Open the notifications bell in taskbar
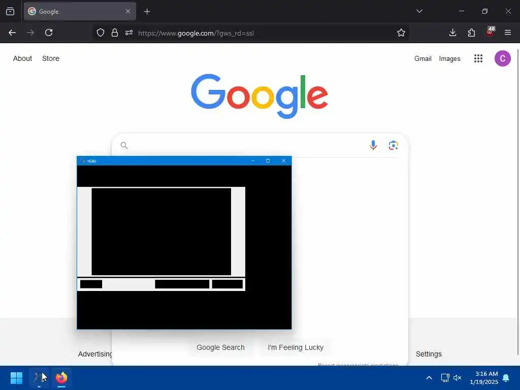Viewport: 520px width, 390px height. (506, 378)
